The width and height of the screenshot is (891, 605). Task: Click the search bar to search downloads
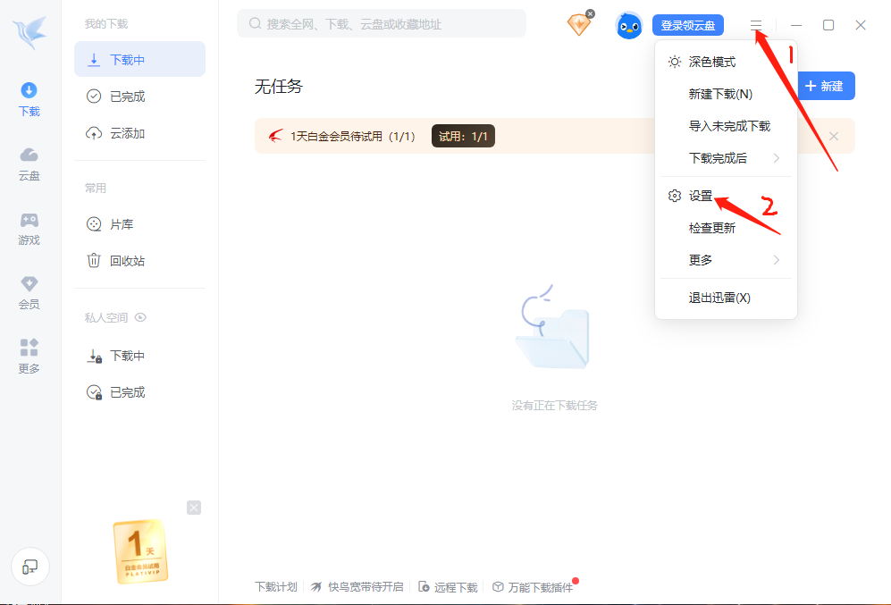(381, 22)
